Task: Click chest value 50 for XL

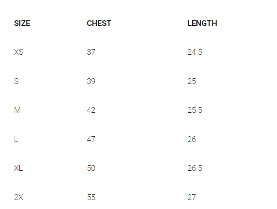Action: tap(91, 168)
